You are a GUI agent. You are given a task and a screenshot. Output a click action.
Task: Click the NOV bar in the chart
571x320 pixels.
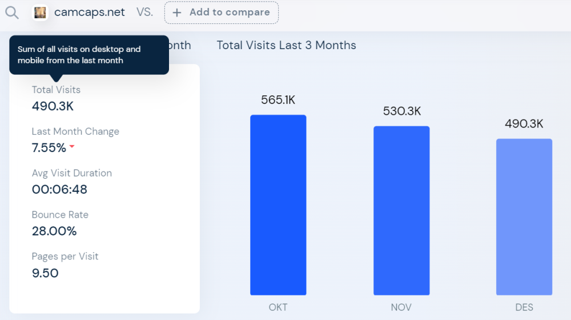tap(401, 210)
